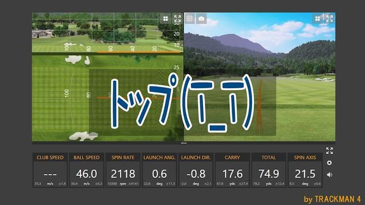Select the SPIN AXIS tile showing 21.5

(305, 170)
